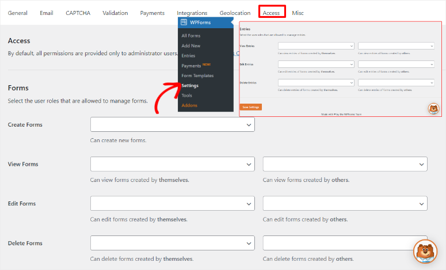Open View Entries others dropdown in inset
The width and height of the screenshot is (446, 270).
tap(396, 46)
